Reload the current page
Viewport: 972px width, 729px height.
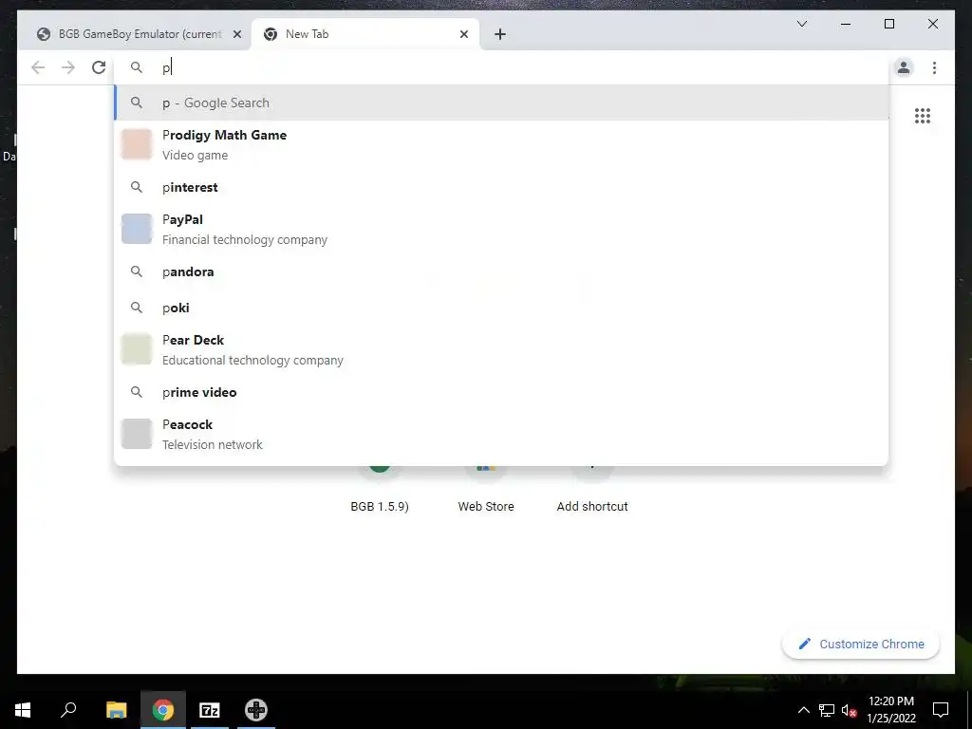(x=99, y=67)
